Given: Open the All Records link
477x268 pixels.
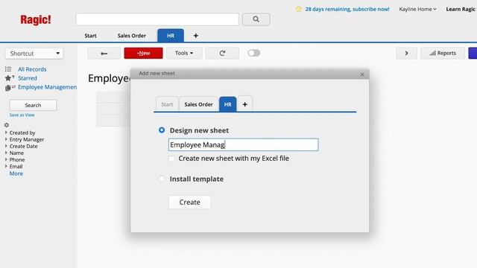Looking at the screenshot, I should (32, 69).
